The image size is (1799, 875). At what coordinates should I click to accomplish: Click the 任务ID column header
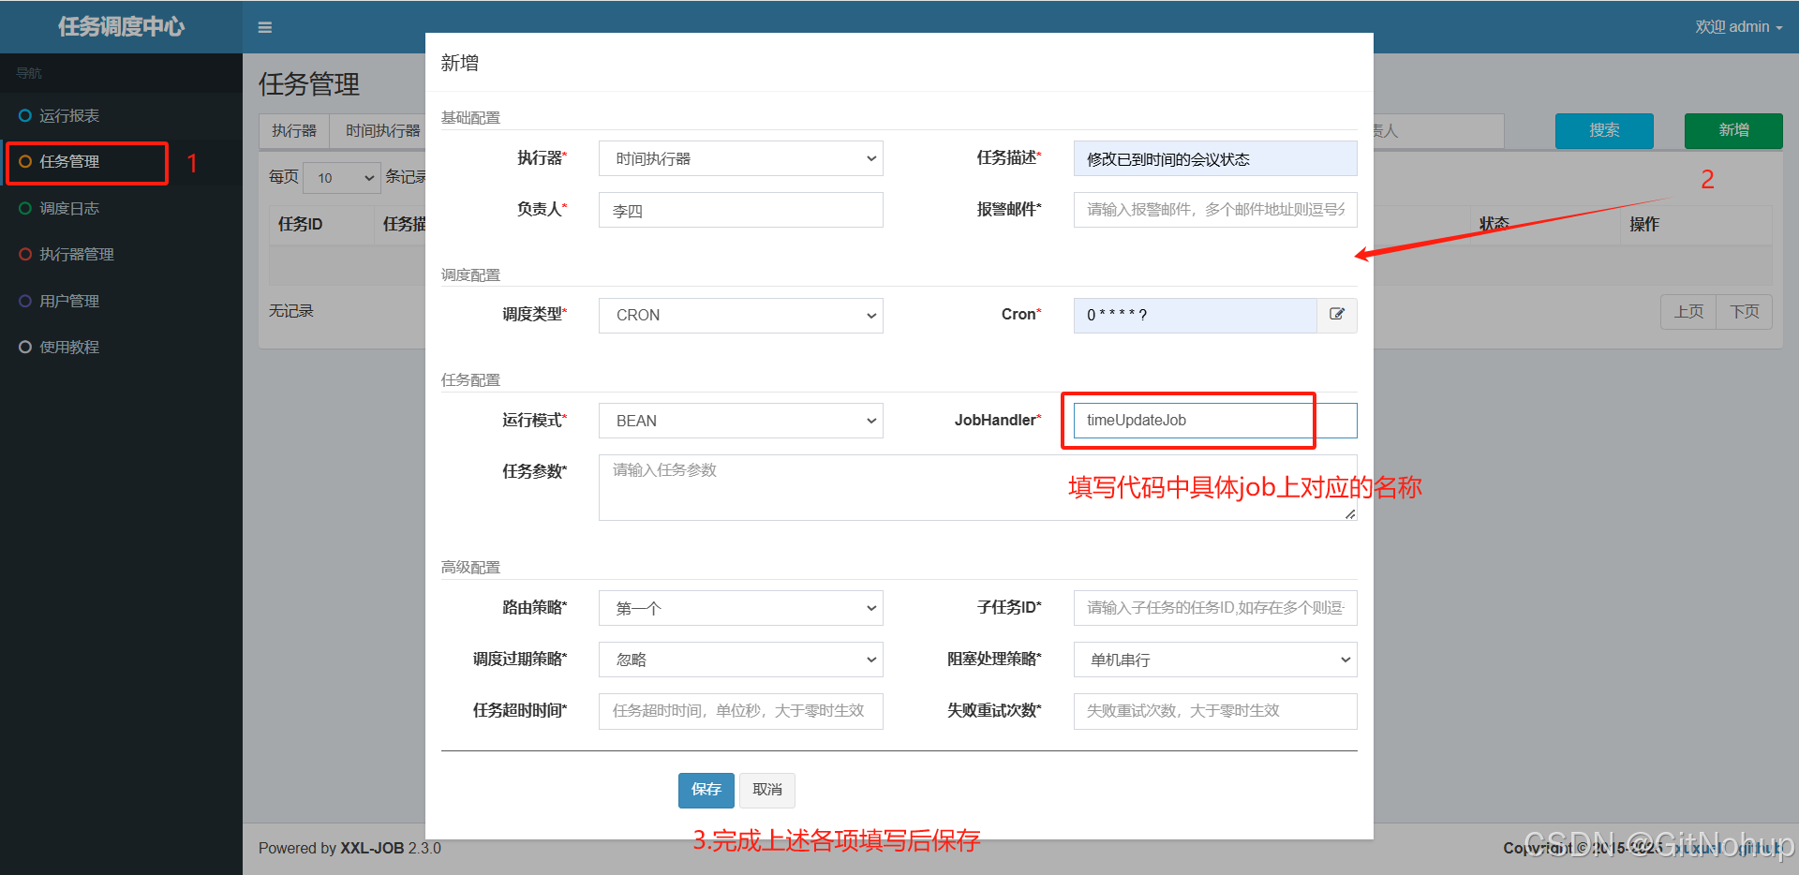coord(300,224)
